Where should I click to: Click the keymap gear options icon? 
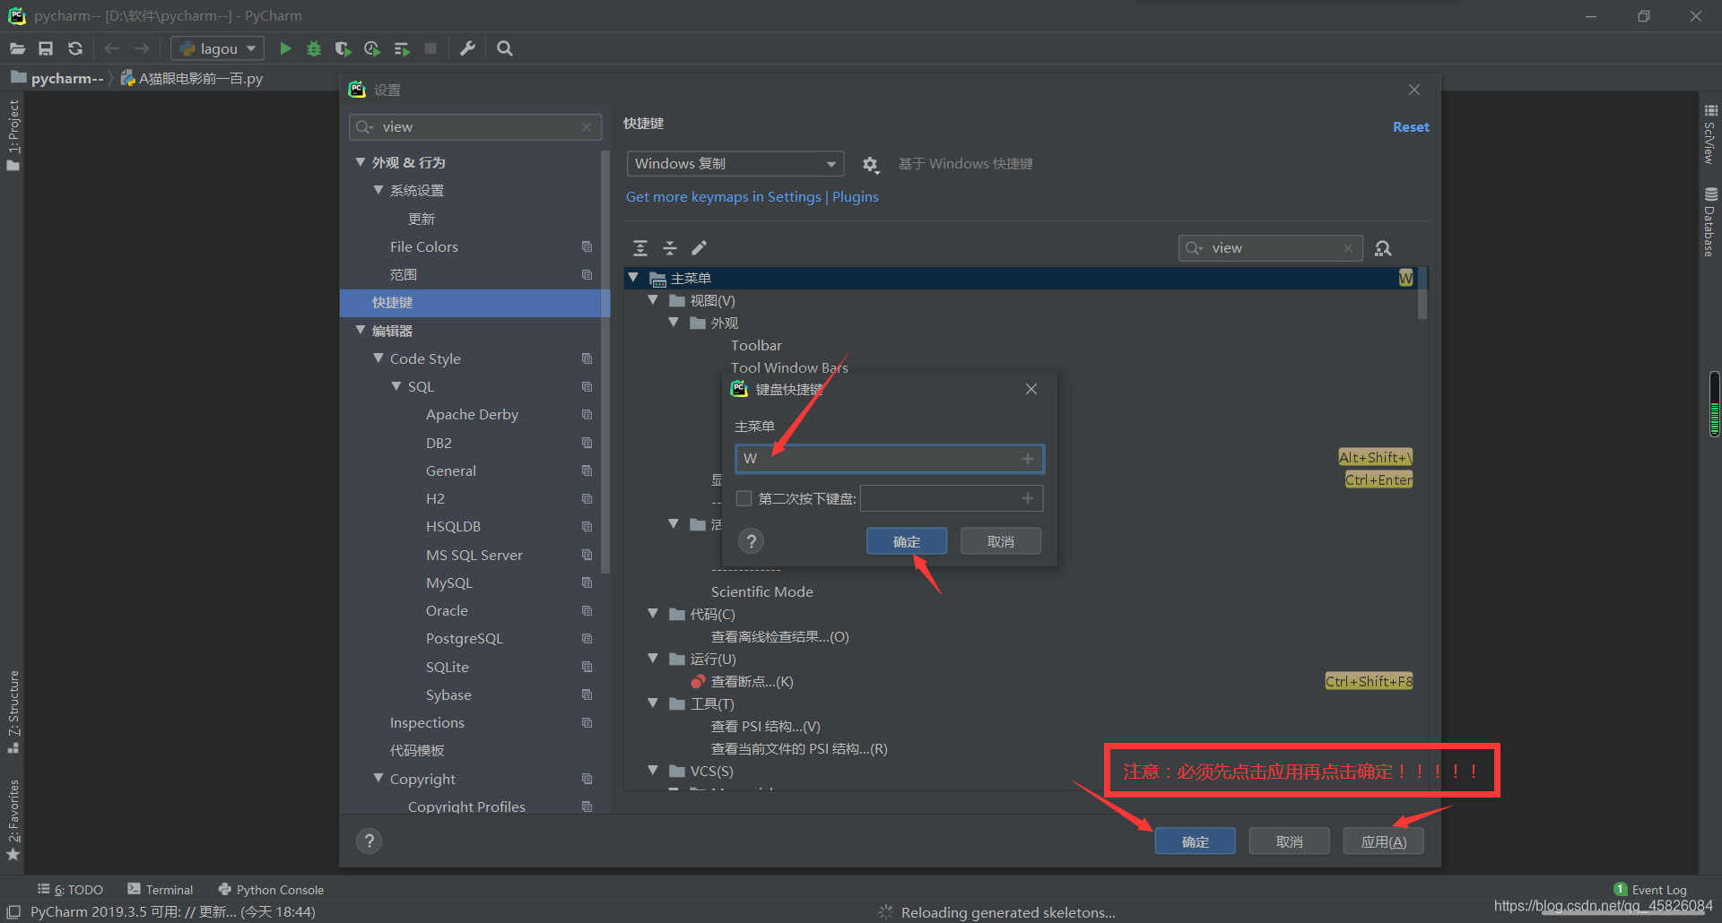pos(870,164)
